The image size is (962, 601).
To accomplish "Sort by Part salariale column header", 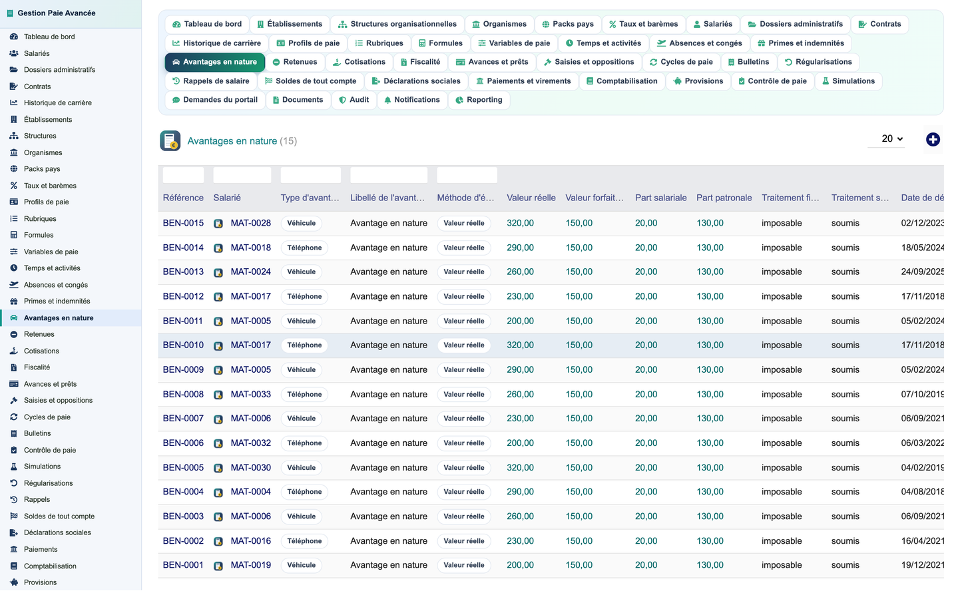I will [661, 198].
